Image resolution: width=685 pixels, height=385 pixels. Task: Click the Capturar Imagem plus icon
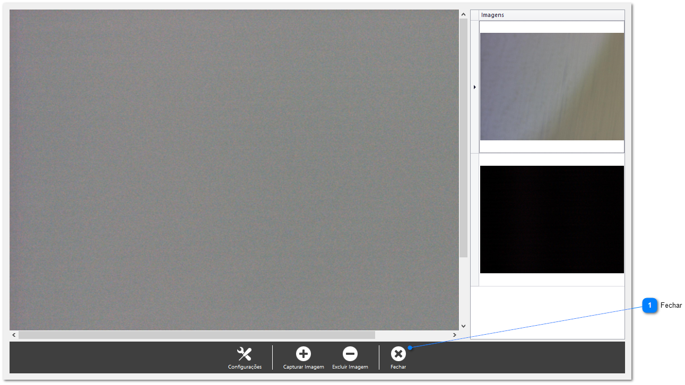coord(304,354)
